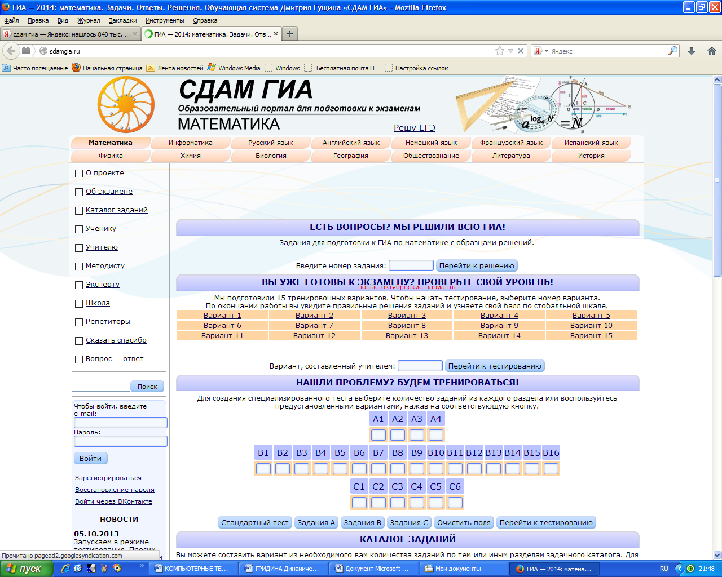This screenshot has height=577, width=722.
Task: Tick checkbox beside 'Учителю'
Action: [79, 248]
